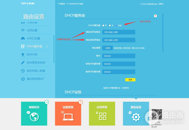The width and height of the screenshot is (189, 130).
Task: Click the number 3 badge on 设备管理
Action: click(81, 102)
